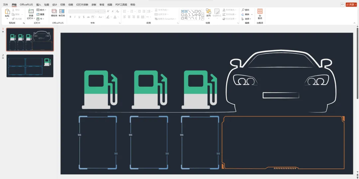Click the New Slide (新建幻灯片) icon
The width and height of the screenshot is (359, 179).
pyautogui.click(x=31, y=12)
